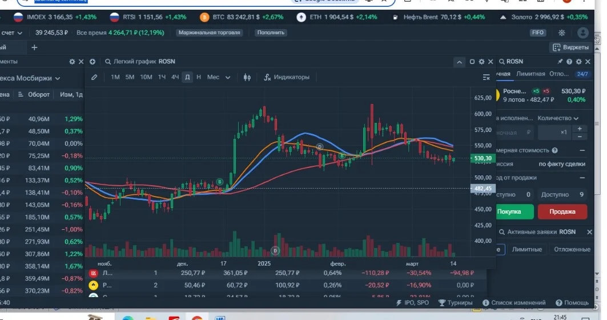The image size is (607, 320).
Task: Open the user profile avatar
Action: (x=582, y=33)
